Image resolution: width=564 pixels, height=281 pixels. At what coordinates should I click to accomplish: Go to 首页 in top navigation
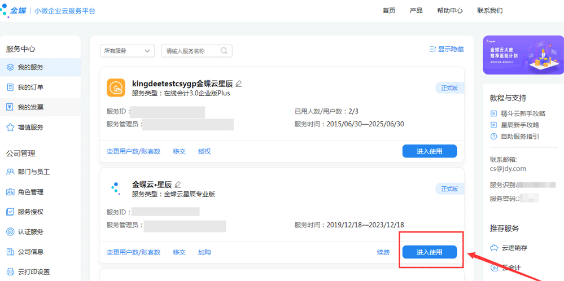pos(389,10)
